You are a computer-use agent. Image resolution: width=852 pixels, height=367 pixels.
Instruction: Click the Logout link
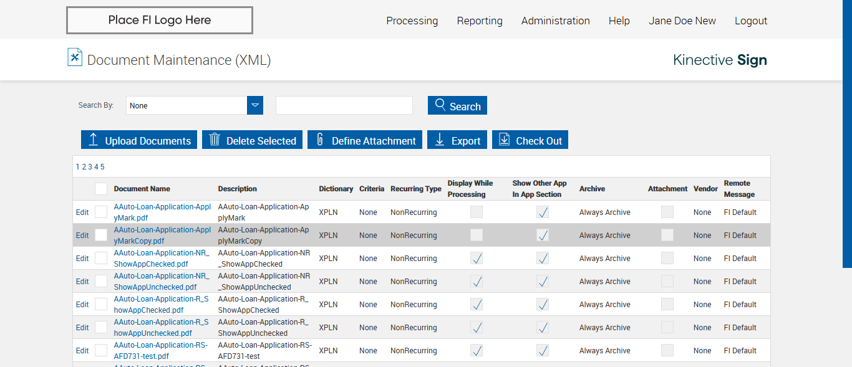[750, 21]
